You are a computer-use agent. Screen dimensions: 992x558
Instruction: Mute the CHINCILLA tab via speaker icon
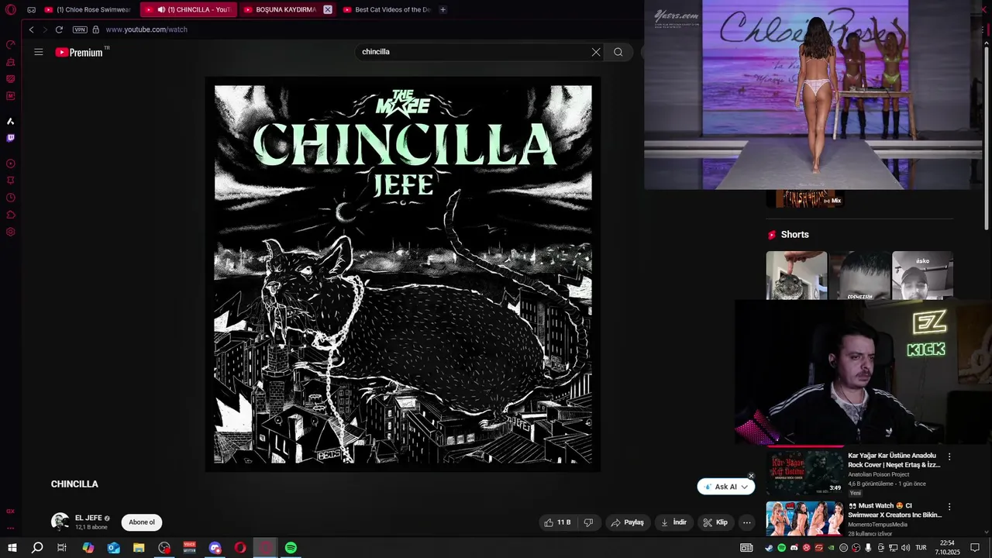tap(161, 10)
